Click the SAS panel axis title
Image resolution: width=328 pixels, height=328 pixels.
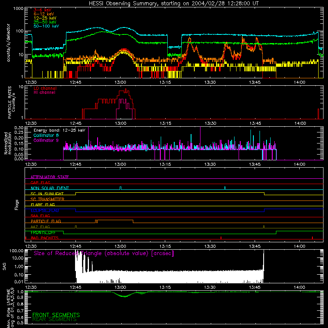click(x=4, y=266)
